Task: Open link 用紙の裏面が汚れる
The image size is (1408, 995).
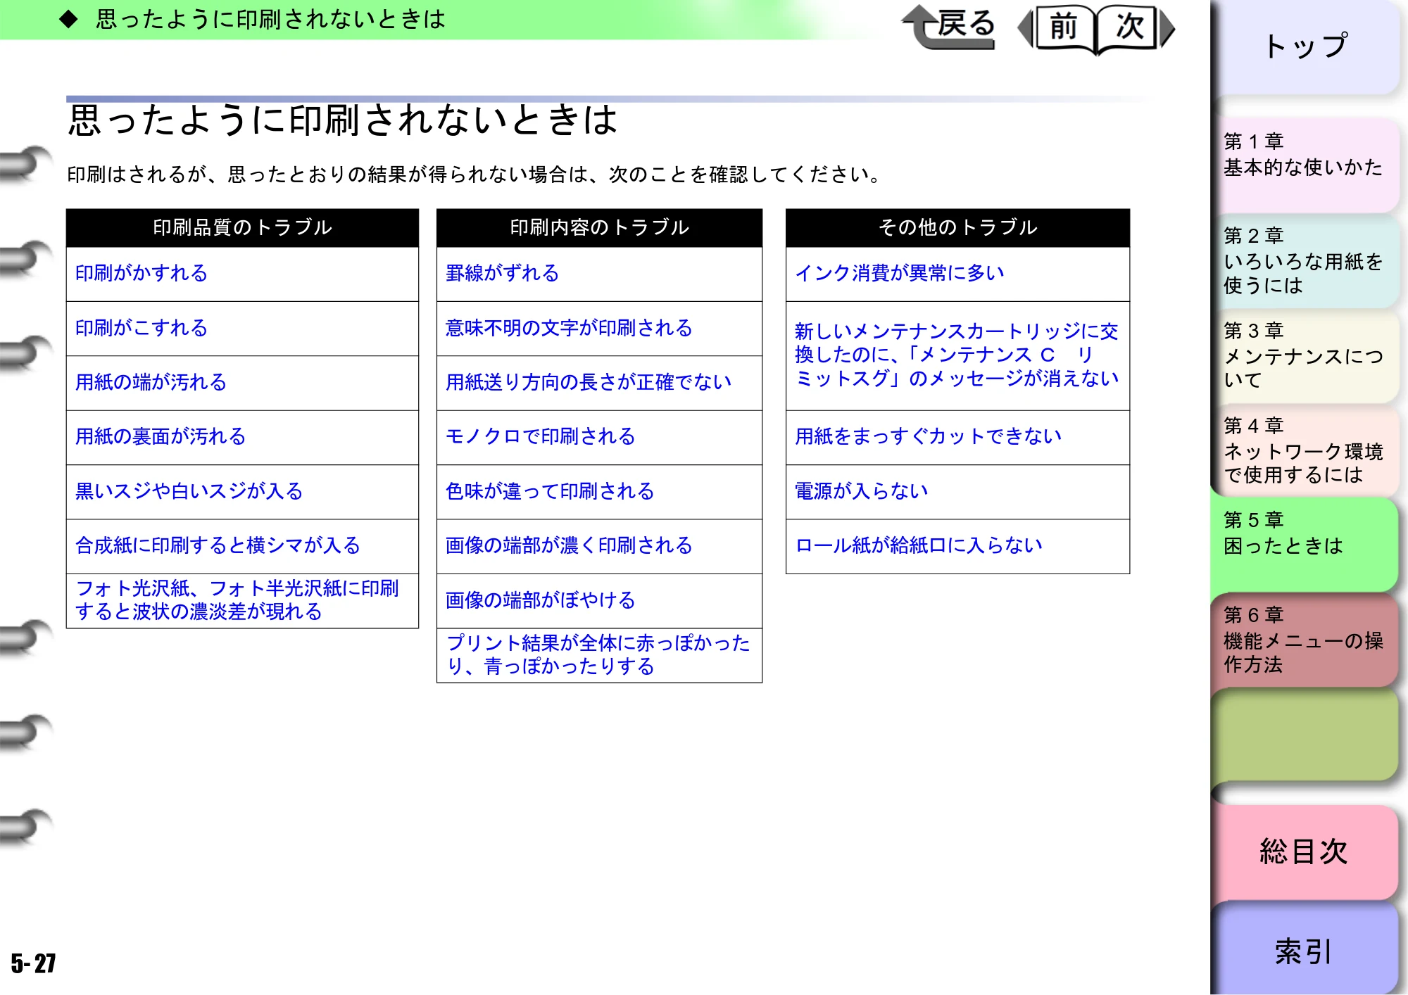Action: pyautogui.click(x=161, y=436)
